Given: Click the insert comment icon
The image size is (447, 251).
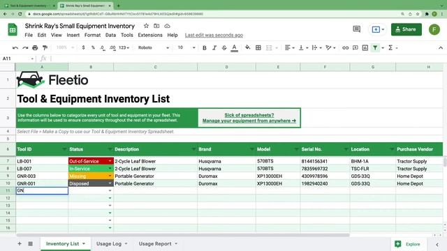Looking at the screenshot, I should 356,48.
